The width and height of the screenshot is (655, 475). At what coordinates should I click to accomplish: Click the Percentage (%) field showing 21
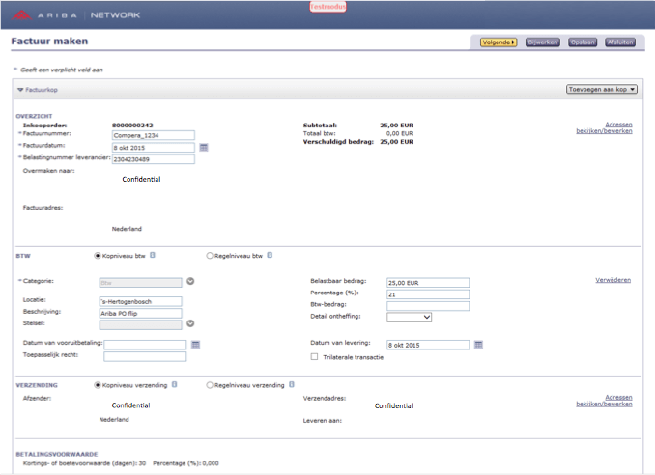428,294
